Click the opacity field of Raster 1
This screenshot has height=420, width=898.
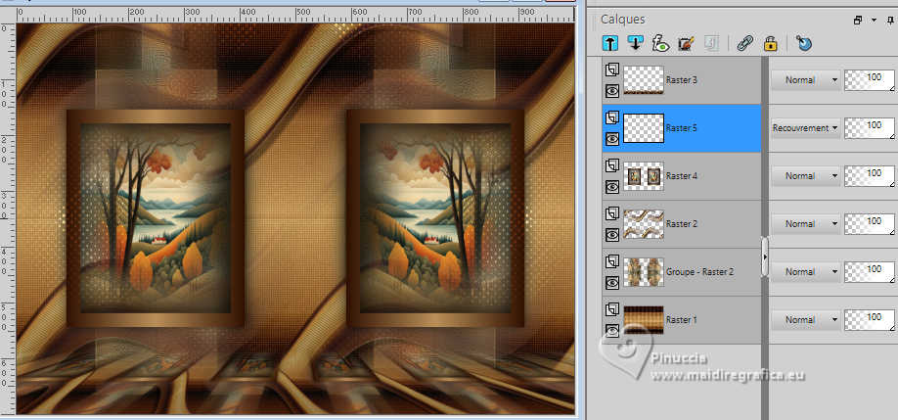[870, 320]
